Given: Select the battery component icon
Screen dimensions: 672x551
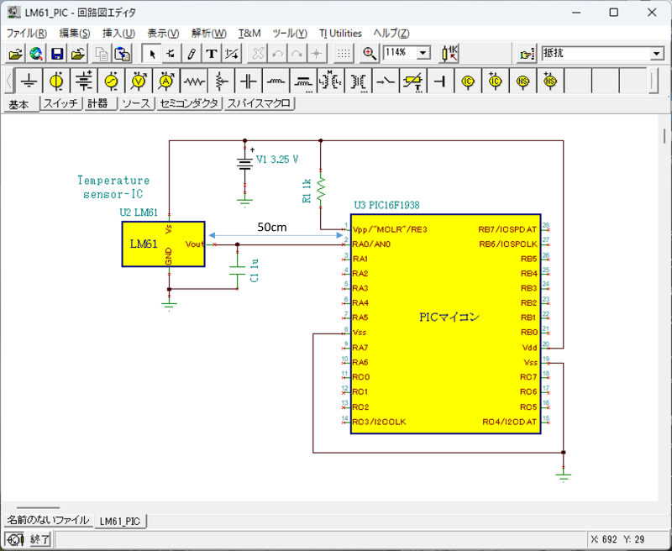Looking at the screenshot, I should [x=84, y=81].
